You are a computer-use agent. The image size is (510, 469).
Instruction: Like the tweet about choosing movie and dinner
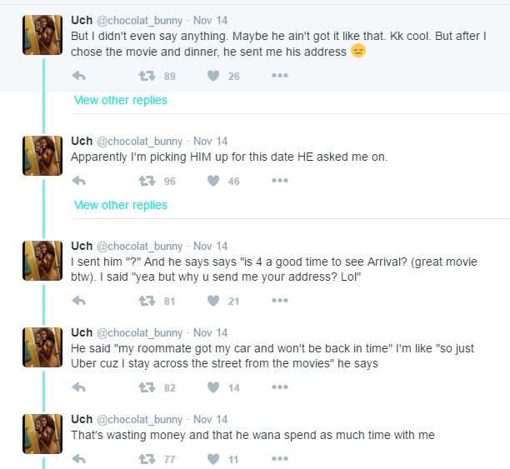[x=212, y=76]
